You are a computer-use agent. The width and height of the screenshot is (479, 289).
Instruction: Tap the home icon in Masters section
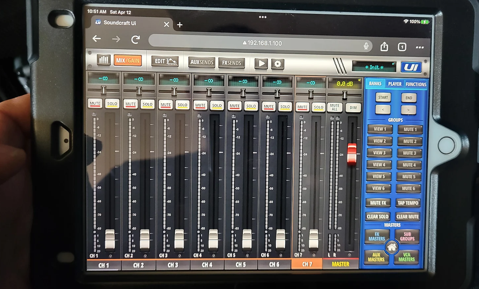tap(392, 247)
